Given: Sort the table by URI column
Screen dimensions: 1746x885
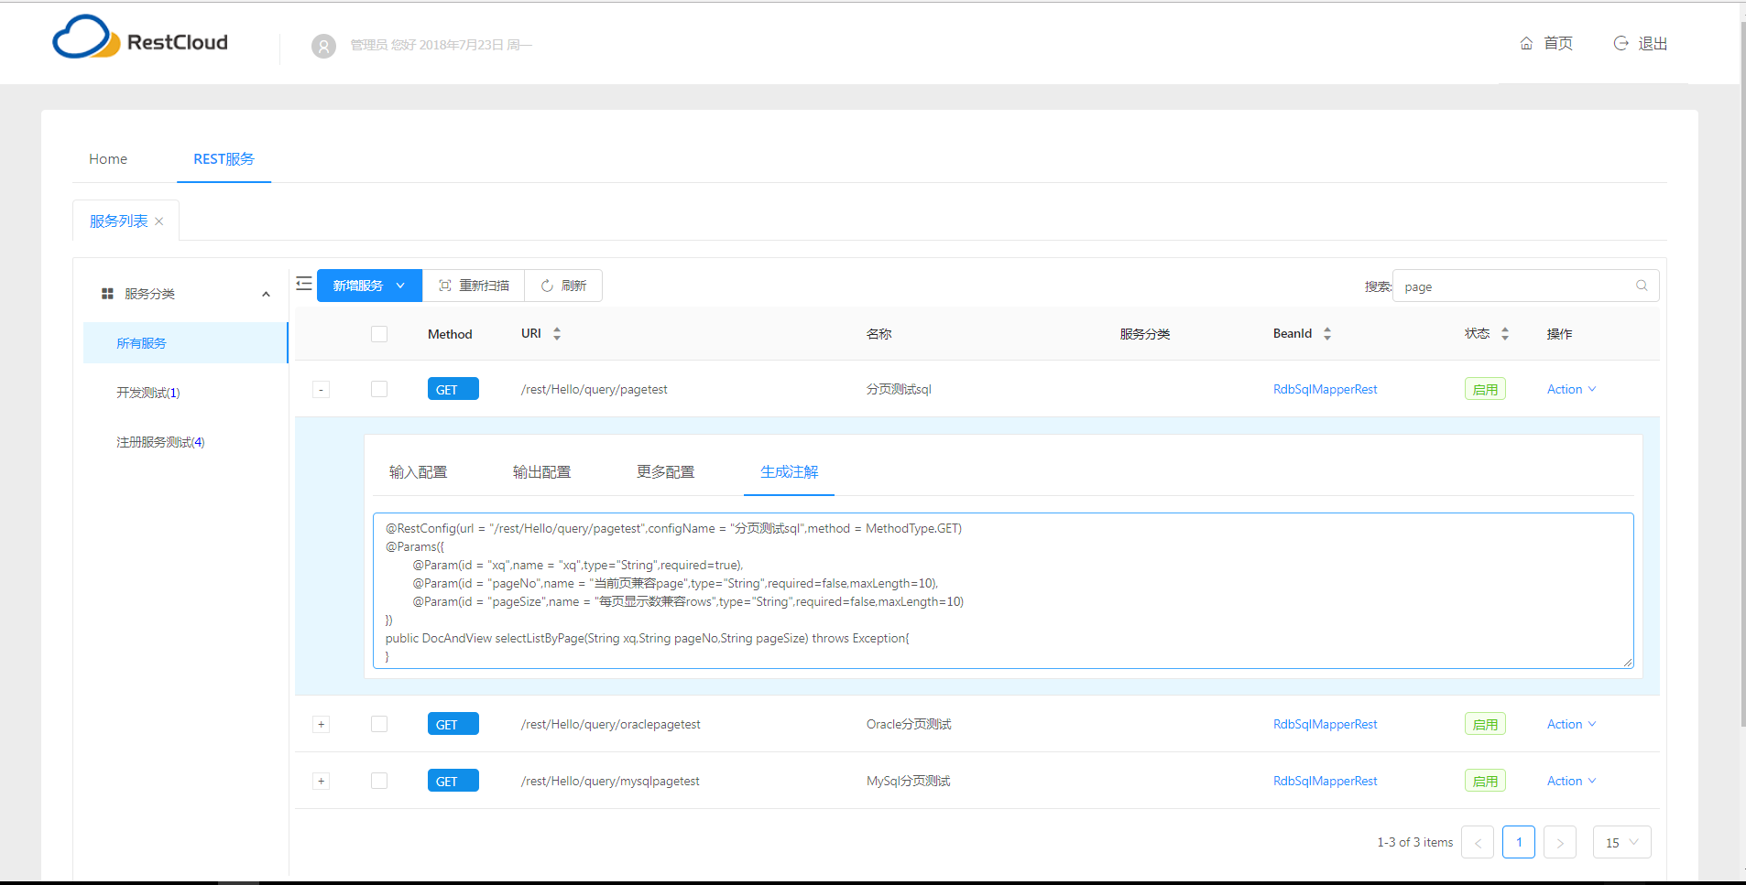Looking at the screenshot, I should click(x=556, y=334).
